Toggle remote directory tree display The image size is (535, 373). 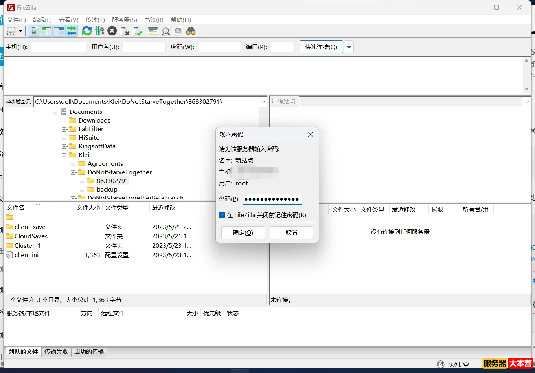tap(59, 31)
